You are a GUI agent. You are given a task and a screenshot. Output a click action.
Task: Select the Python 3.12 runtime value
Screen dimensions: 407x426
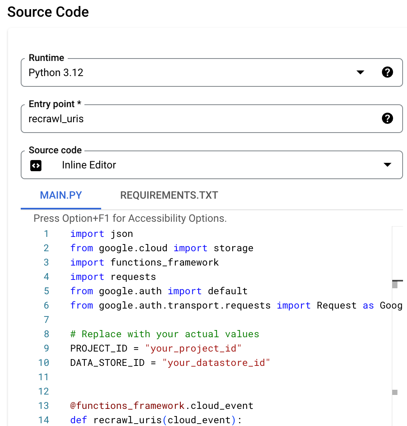(56, 72)
